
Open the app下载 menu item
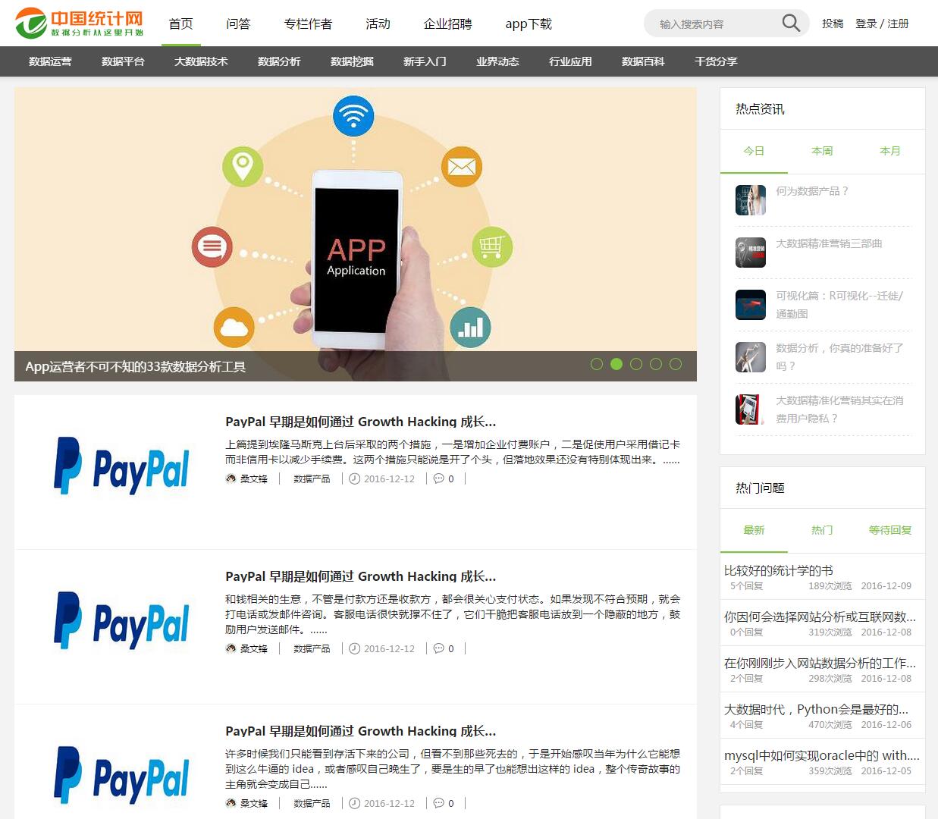click(529, 24)
